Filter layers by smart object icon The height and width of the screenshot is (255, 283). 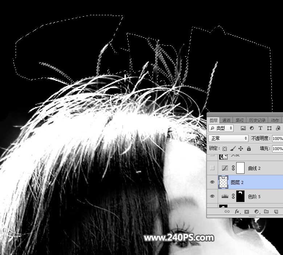coord(278,128)
